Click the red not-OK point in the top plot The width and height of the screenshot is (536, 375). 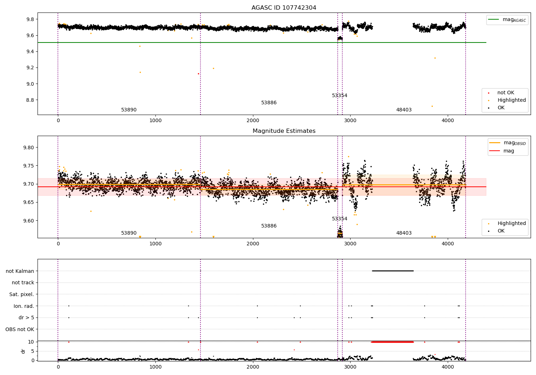click(x=198, y=74)
